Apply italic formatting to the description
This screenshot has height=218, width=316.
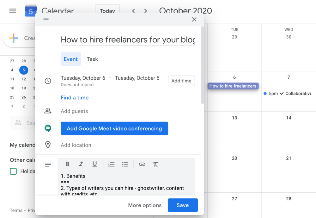coord(81,164)
